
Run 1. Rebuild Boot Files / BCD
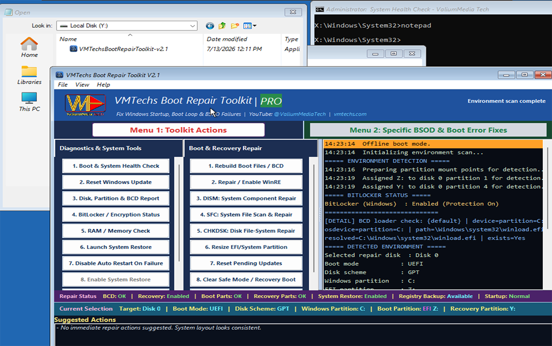pos(246,166)
